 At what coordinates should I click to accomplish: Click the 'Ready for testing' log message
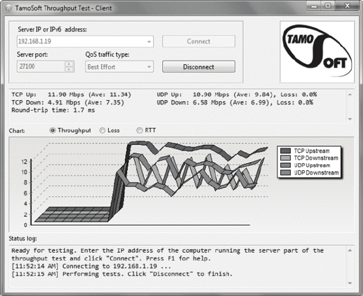(168, 254)
